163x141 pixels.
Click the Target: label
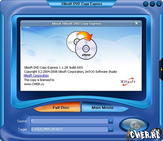pyautogui.click(x=23, y=129)
